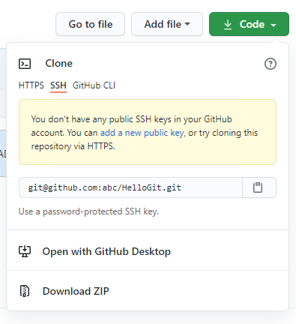Click the caret arrow on Add file
The image size is (296, 324).
187,24
